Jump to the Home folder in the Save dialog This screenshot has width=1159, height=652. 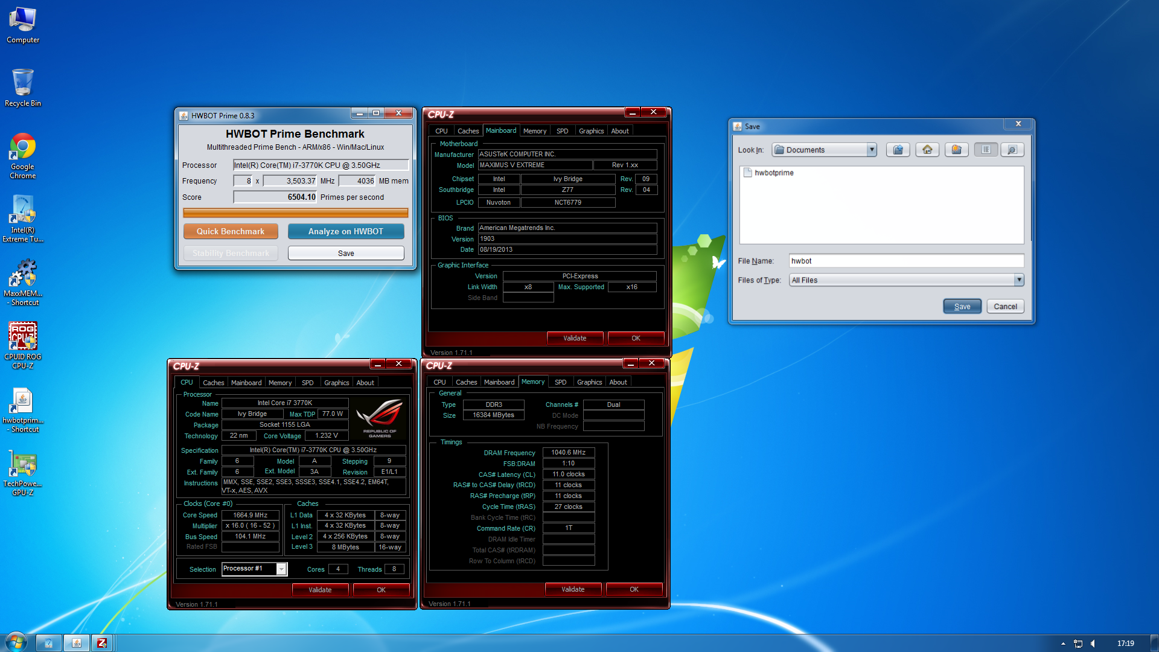[x=927, y=150]
